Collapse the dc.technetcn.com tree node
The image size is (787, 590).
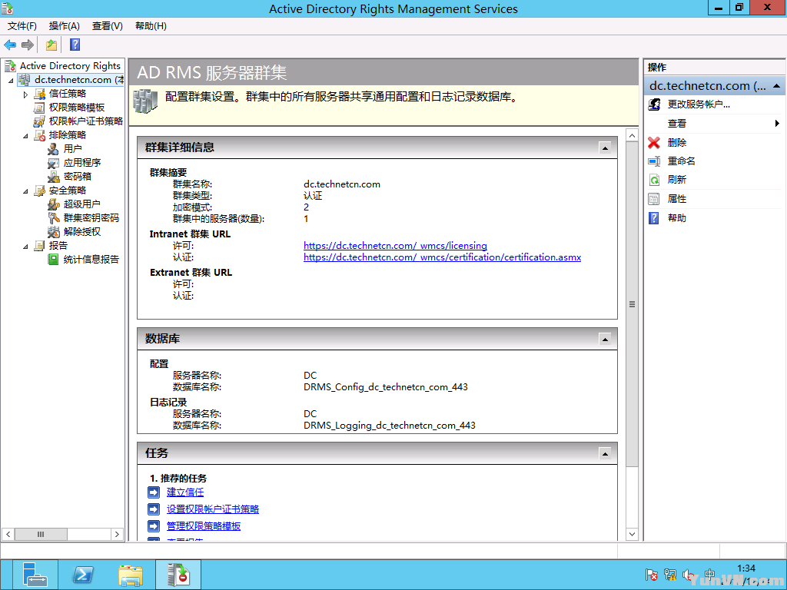tap(11, 80)
